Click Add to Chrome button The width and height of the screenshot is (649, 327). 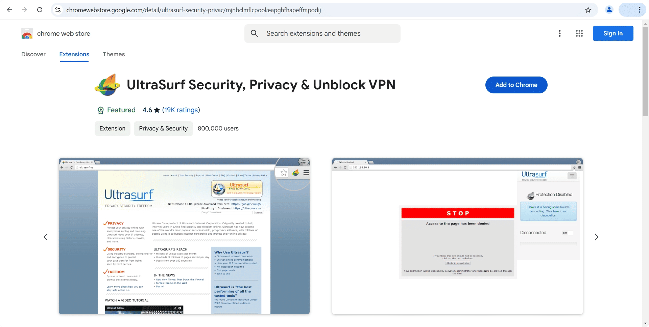tap(516, 85)
